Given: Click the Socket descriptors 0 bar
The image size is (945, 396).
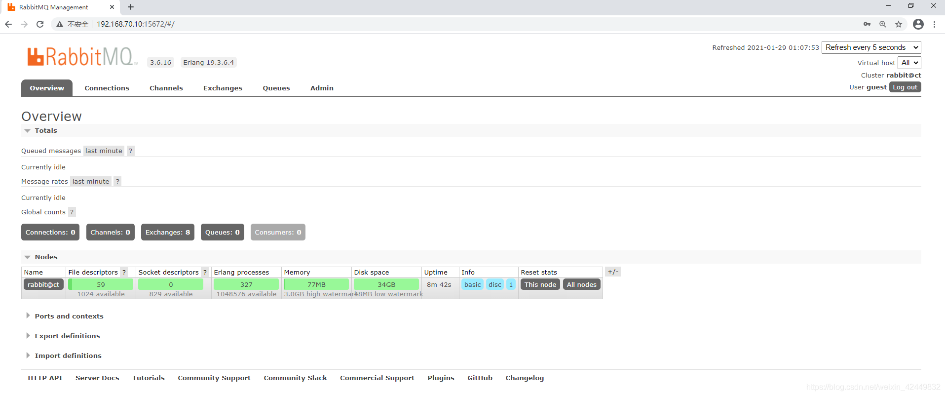Looking at the screenshot, I should (171, 285).
